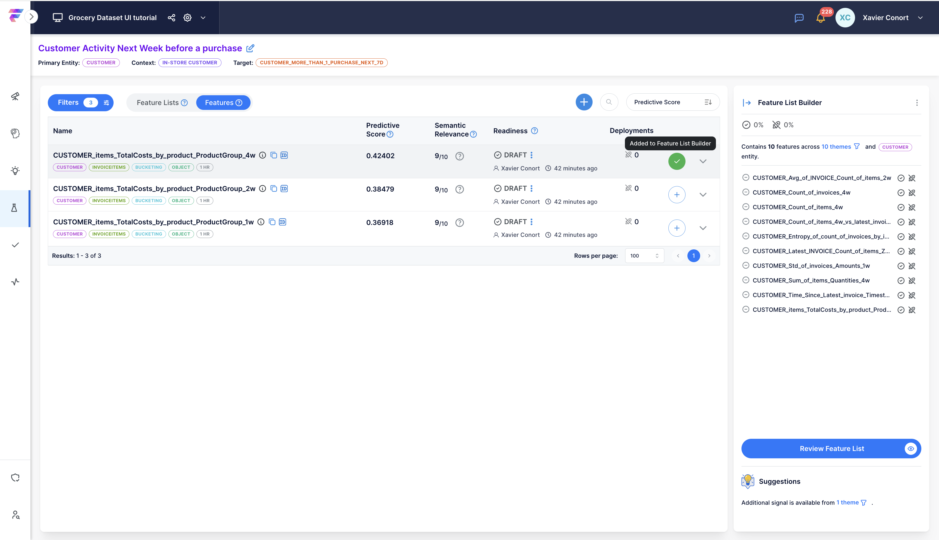This screenshot has height=540, width=939.
Task: Click the 1 theme suggestion link
Action: coord(847,503)
